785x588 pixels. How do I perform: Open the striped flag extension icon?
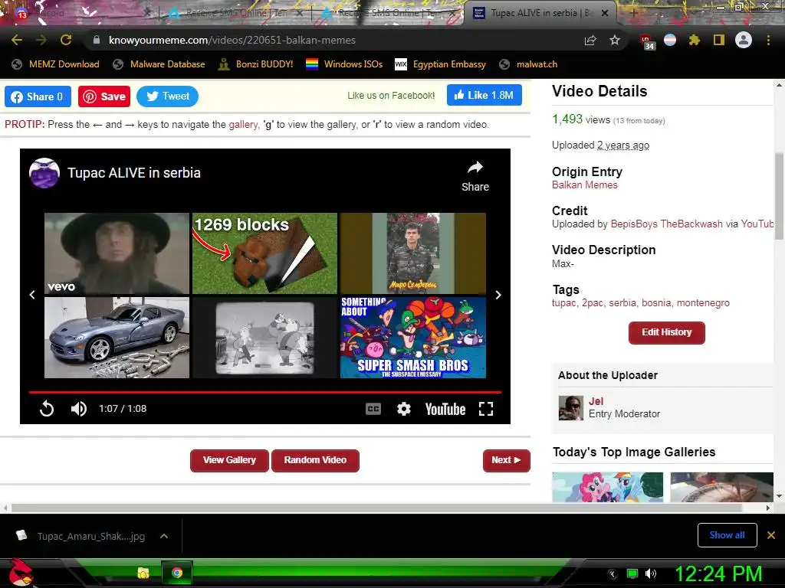(670, 40)
